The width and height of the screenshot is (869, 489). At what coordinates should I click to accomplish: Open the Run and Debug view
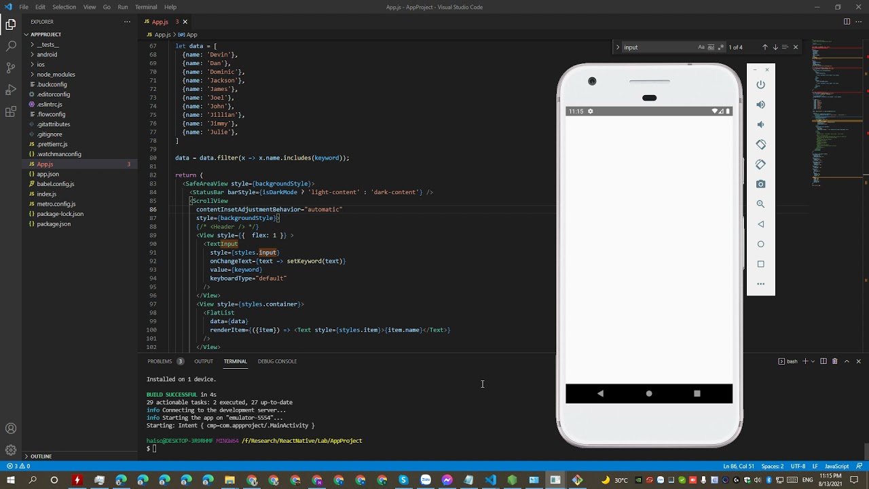(11, 90)
